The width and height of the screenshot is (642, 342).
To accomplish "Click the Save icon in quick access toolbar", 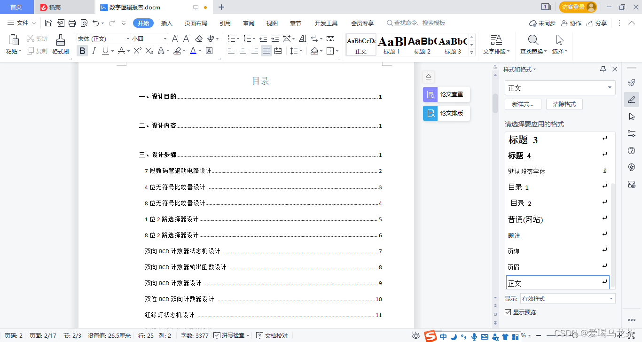I will pyautogui.click(x=48, y=23).
